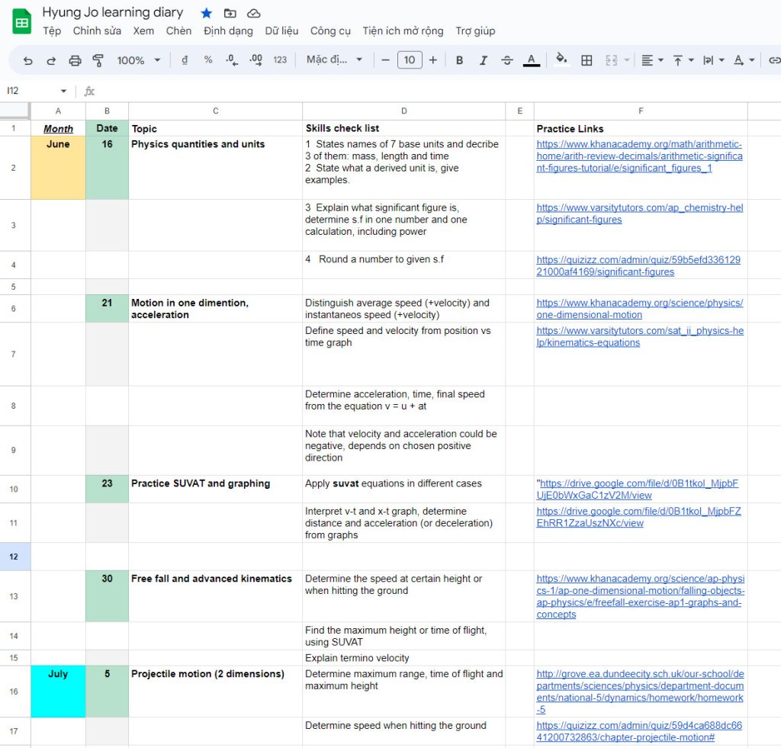Open the fill color picker
Viewport: 781px width, 748px height.
coord(561,60)
